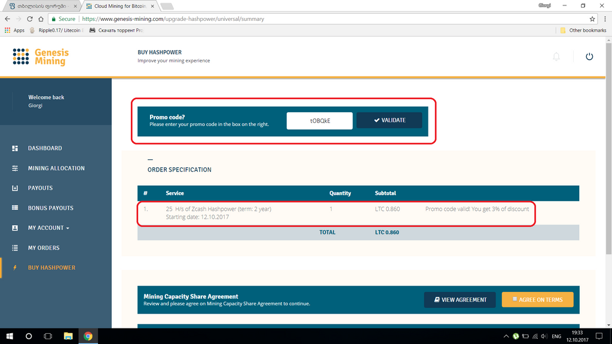Select Buy Hashpower menu item

tap(51, 268)
